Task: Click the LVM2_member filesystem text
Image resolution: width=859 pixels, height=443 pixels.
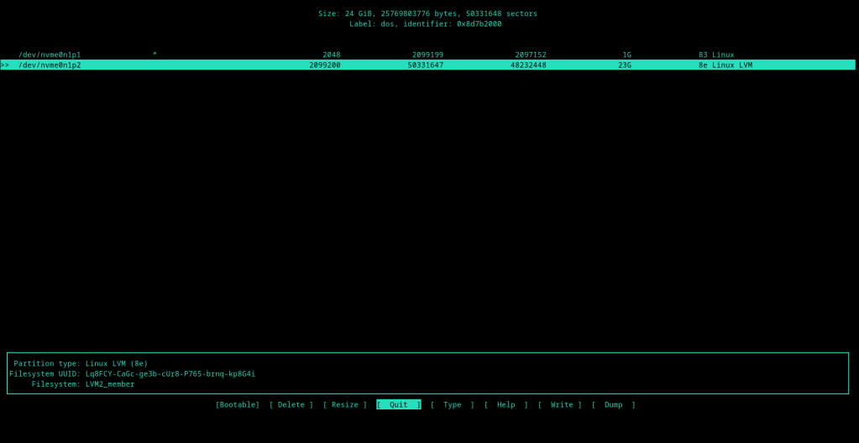Action: 109,383
